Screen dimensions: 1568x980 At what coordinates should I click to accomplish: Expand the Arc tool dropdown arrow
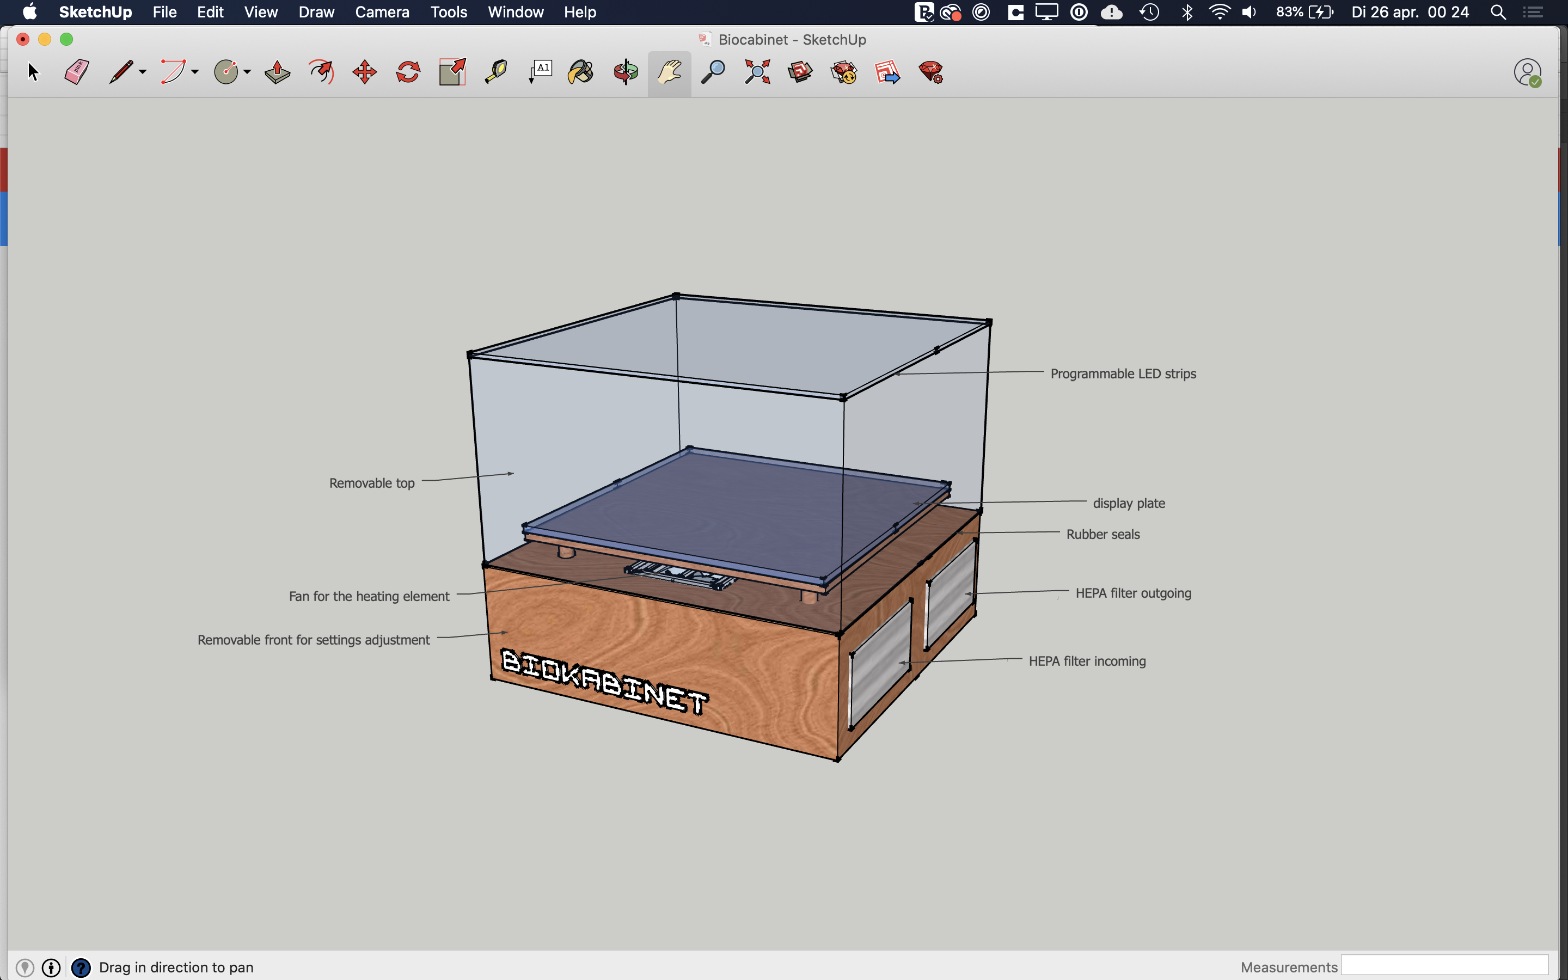point(195,72)
